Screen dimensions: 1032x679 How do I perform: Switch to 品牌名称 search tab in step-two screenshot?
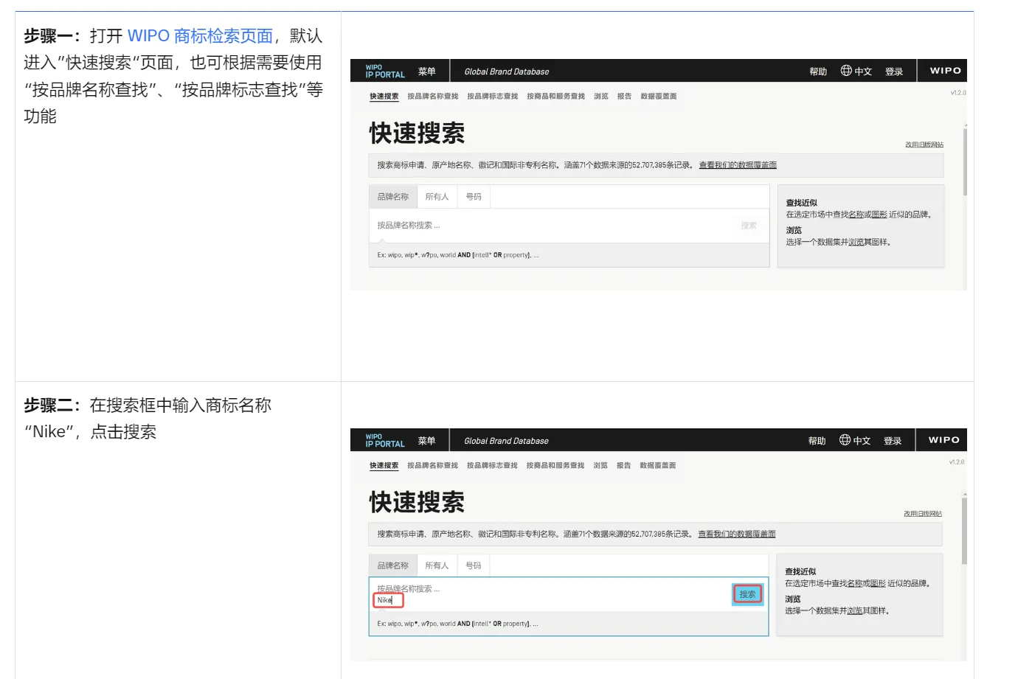point(393,565)
